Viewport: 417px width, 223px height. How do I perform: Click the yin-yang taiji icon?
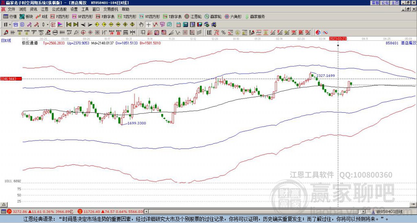pos(318,33)
